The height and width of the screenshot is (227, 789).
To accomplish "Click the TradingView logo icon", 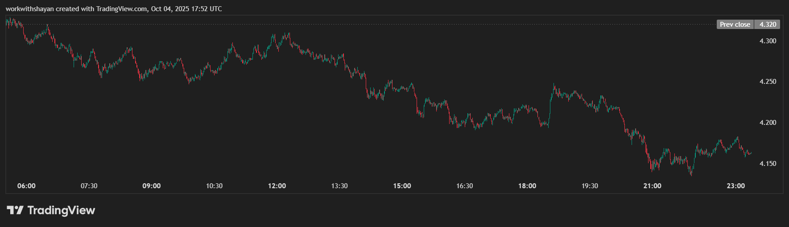I will click(x=15, y=210).
